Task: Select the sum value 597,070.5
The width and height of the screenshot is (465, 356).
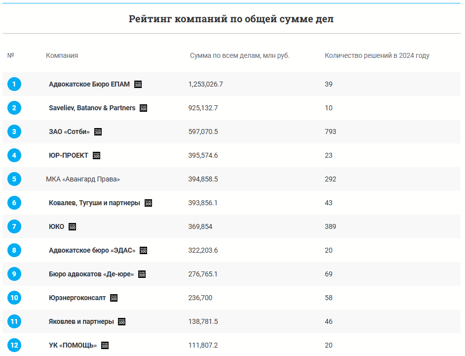Action: pos(203,132)
